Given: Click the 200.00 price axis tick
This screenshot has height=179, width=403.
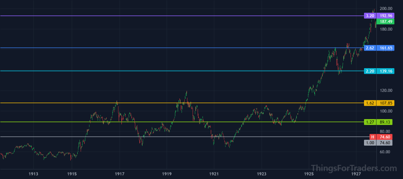Looking at the screenshot, I should (386, 9).
